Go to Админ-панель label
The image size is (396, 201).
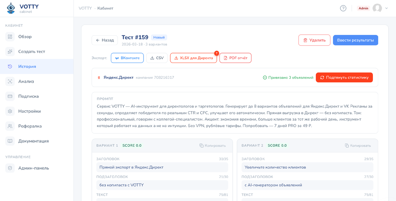pos(34,168)
